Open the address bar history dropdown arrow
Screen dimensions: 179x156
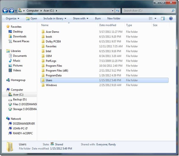[112, 11]
